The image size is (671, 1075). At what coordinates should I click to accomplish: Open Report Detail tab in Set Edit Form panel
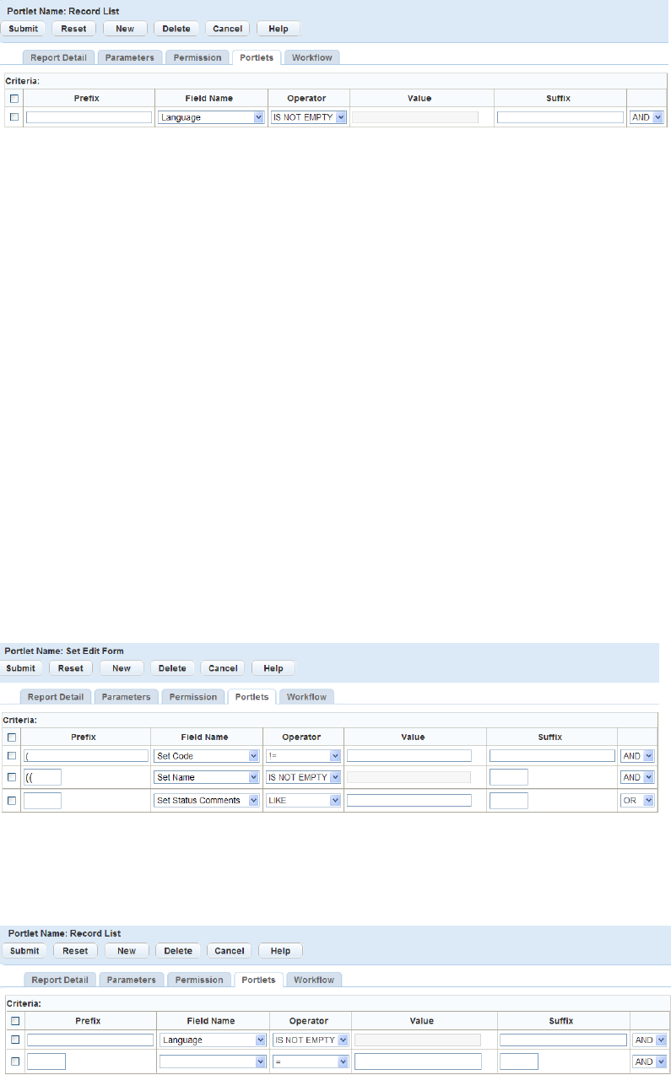tap(56, 697)
